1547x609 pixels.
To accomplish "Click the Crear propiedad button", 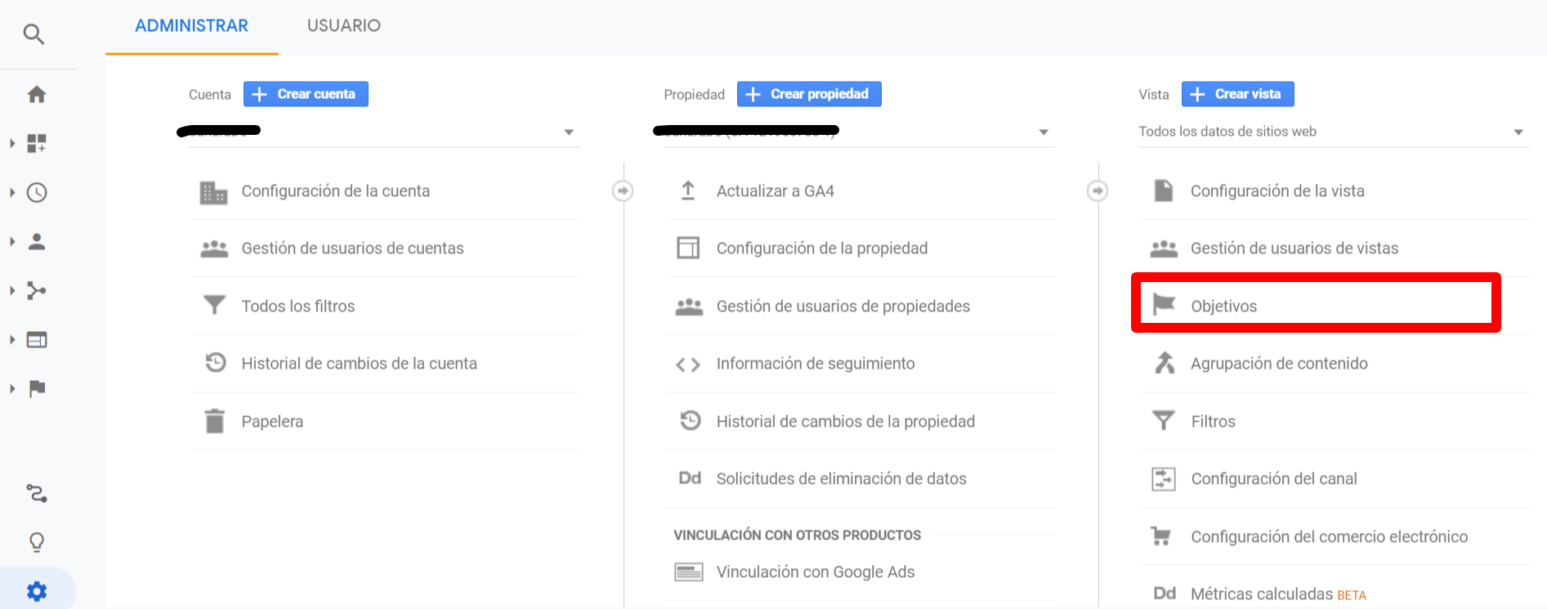I will point(809,94).
